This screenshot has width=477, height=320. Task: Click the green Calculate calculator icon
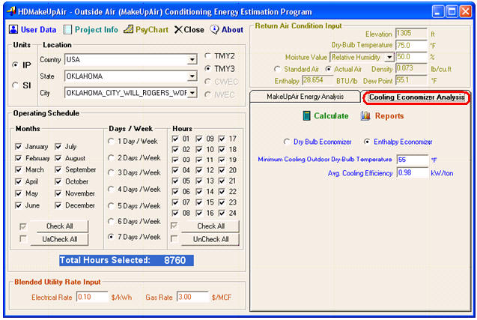pos(307,115)
